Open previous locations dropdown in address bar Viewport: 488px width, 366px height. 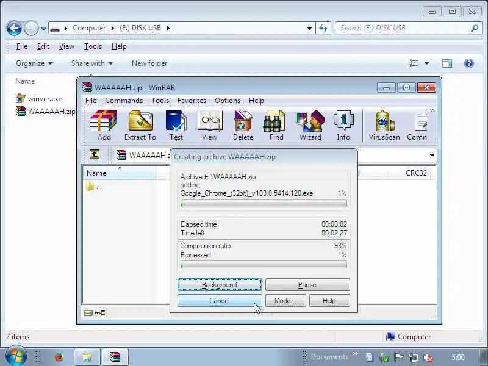309,28
